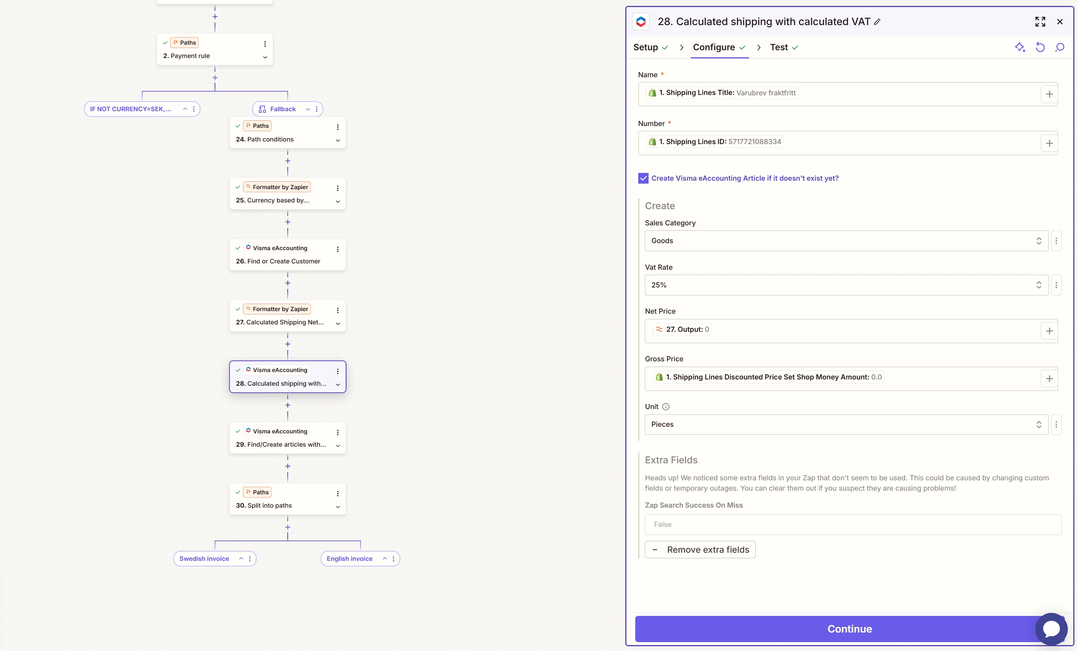Open the chat support bubble

click(1051, 629)
